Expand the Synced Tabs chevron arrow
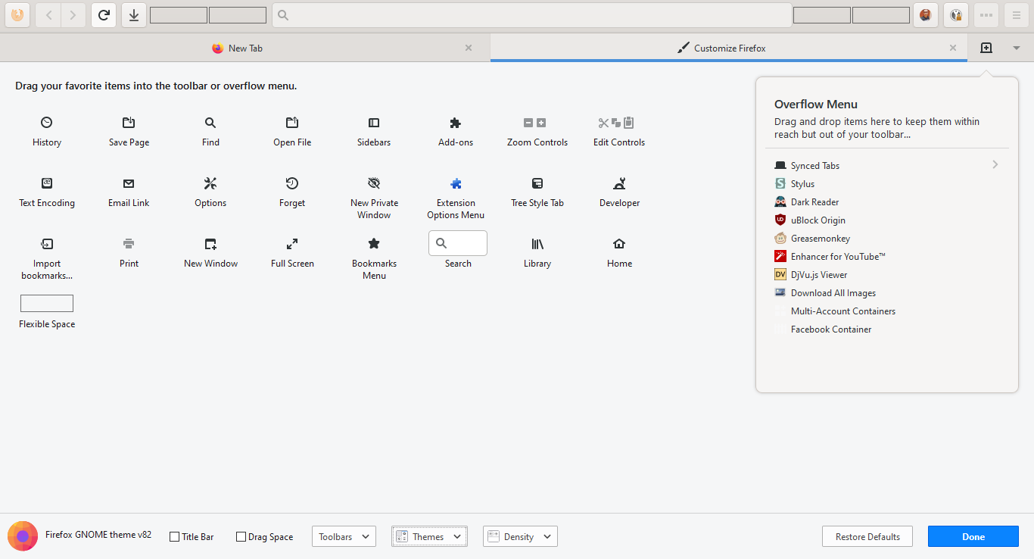Viewport: 1034px width, 559px height. tap(995, 164)
